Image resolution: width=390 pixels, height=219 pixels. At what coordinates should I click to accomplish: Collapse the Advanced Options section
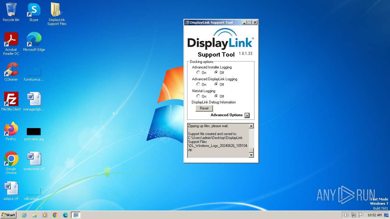click(x=247, y=115)
